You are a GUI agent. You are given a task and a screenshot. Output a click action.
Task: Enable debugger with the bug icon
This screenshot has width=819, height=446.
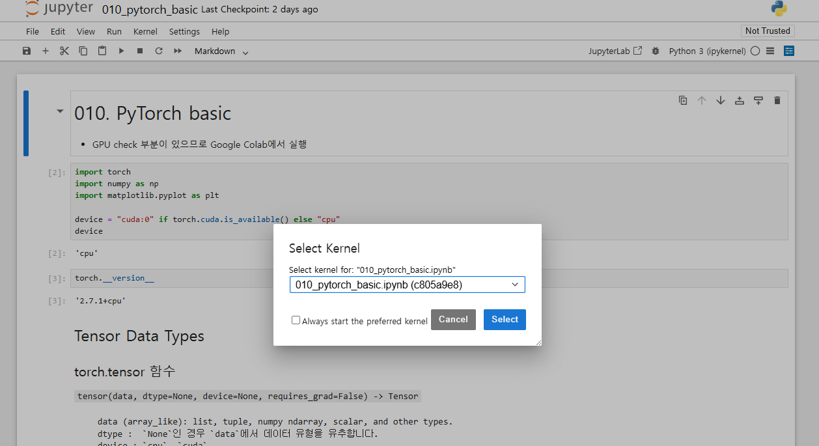(656, 51)
